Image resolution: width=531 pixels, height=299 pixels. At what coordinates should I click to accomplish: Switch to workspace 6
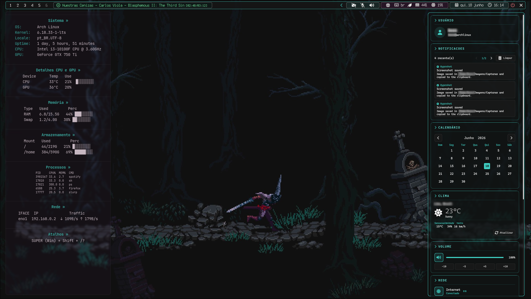(46, 5)
